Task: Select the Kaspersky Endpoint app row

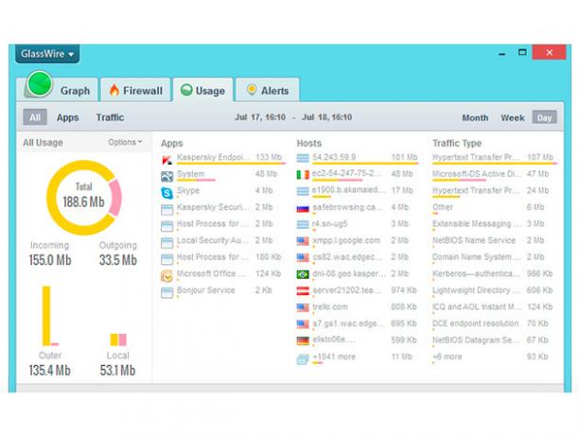Action: tap(223, 158)
